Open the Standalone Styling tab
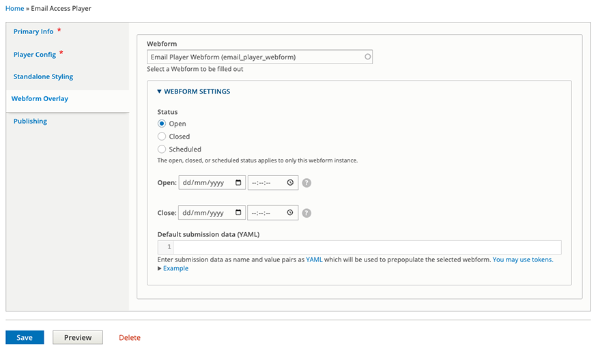The image size is (598, 353). [x=43, y=76]
